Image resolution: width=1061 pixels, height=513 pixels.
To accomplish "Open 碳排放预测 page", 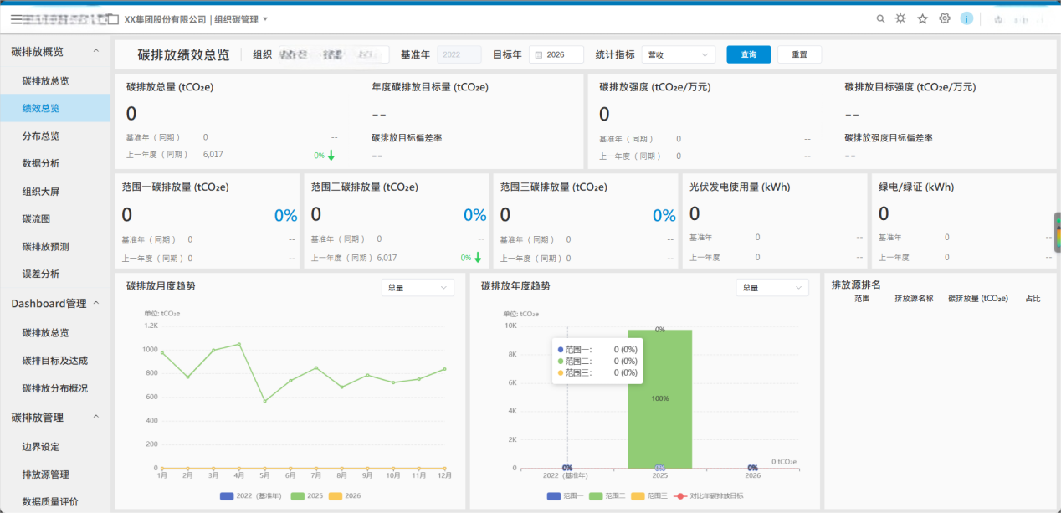I will tap(55, 247).
